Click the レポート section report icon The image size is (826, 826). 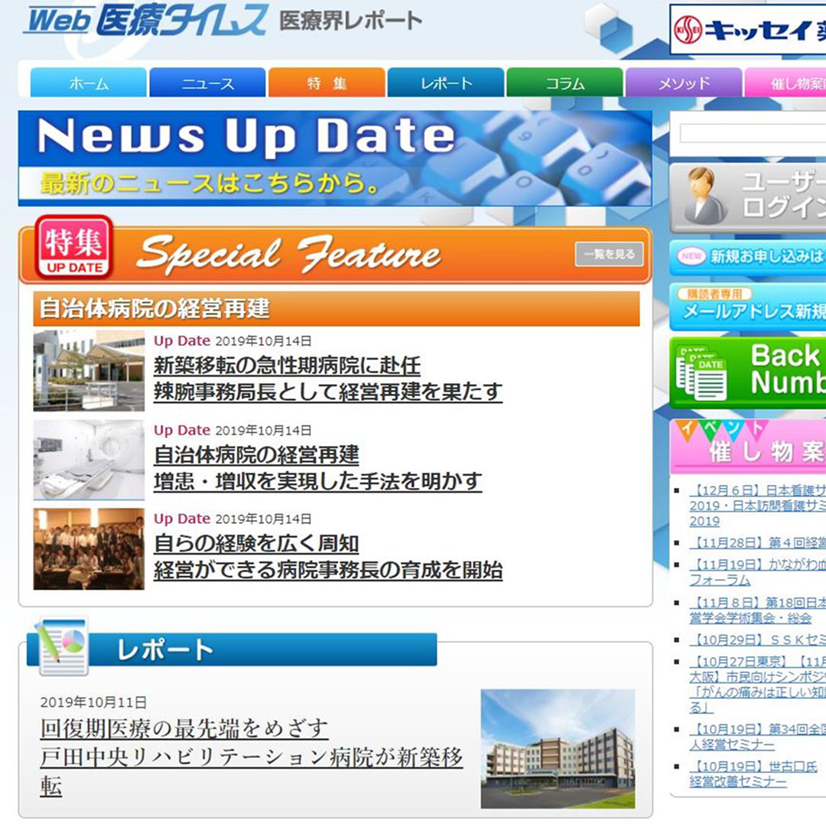point(62,647)
